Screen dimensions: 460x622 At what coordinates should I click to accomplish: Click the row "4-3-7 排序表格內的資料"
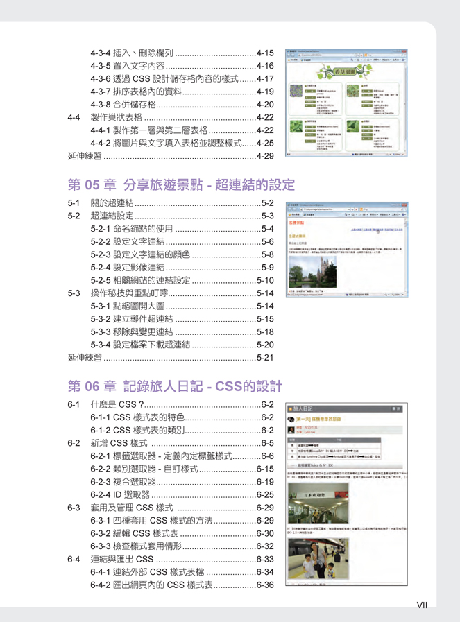[x=182, y=92]
